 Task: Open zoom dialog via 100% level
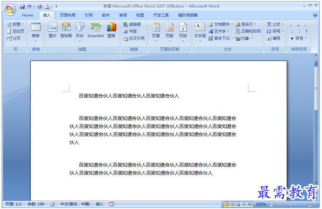pyautogui.click(x=261, y=204)
